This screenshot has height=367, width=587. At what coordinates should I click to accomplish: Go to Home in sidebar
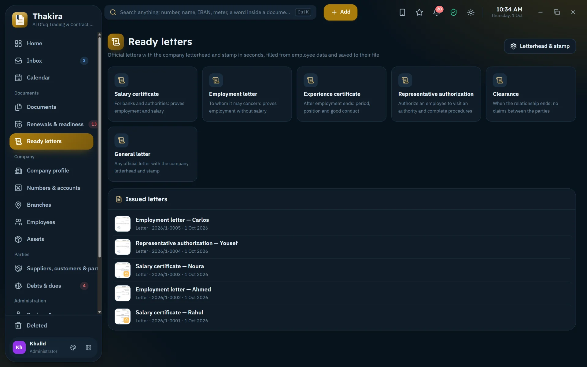tap(51, 43)
